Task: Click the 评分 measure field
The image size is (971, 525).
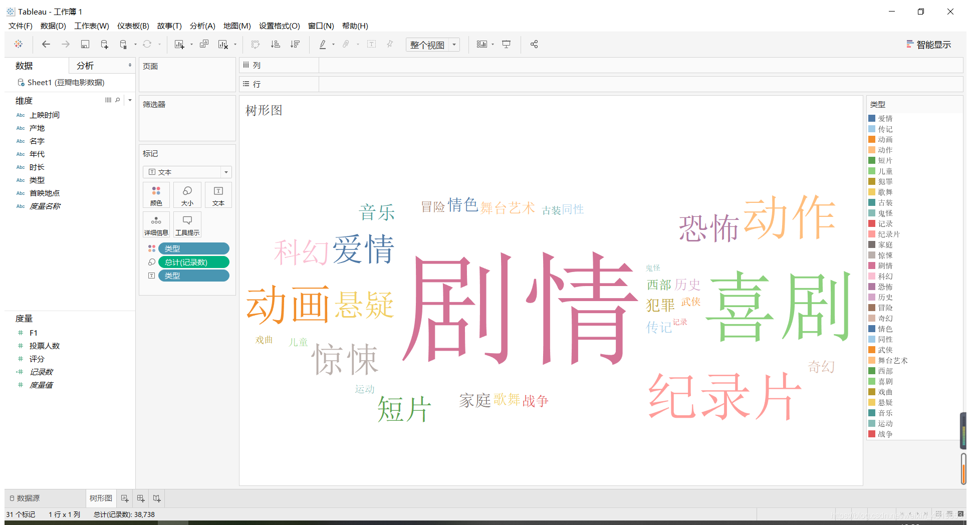Action: (37, 359)
